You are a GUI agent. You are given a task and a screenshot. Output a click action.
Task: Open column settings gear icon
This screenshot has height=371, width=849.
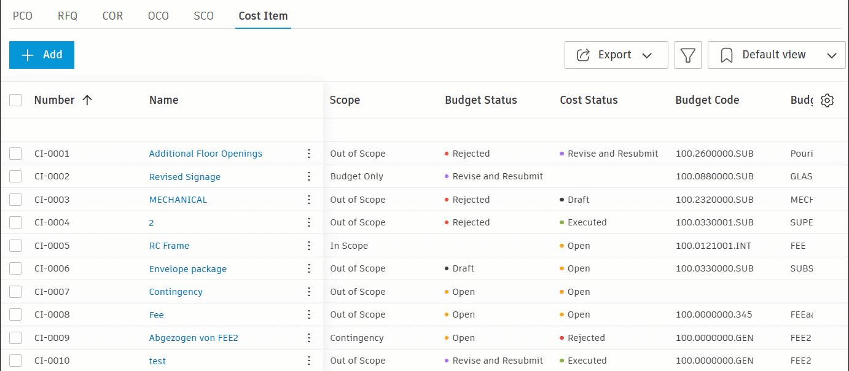(x=827, y=101)
